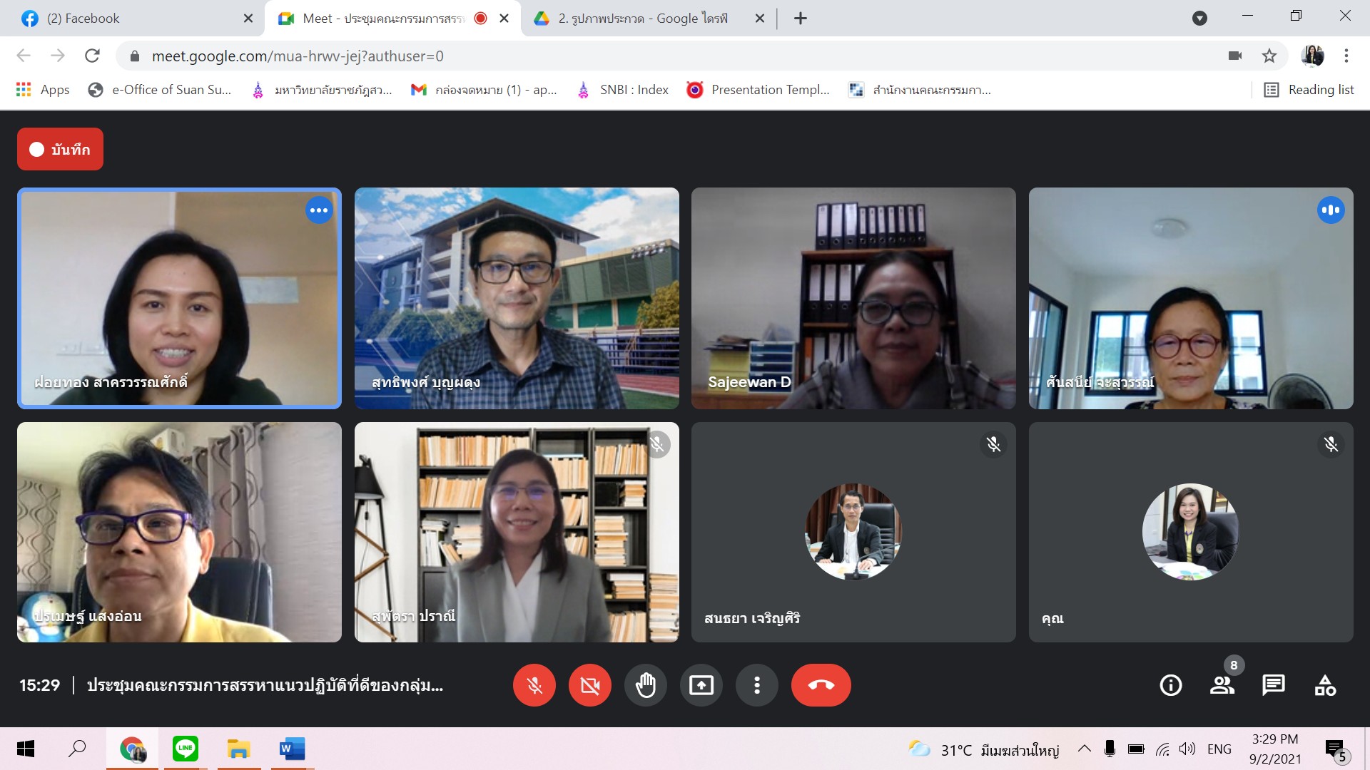Leave the call with red hang-up button
Screen dimensions: 1370x770
pyautogui.click(x=821, y=685)
